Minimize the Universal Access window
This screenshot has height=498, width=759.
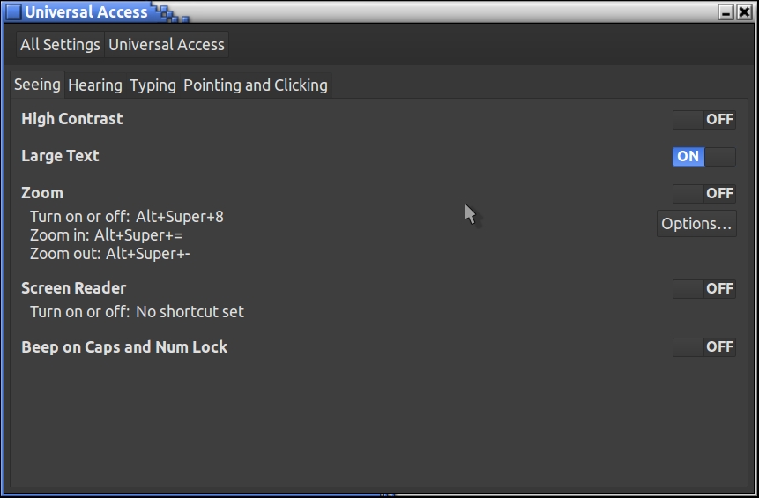pos(726,12)
